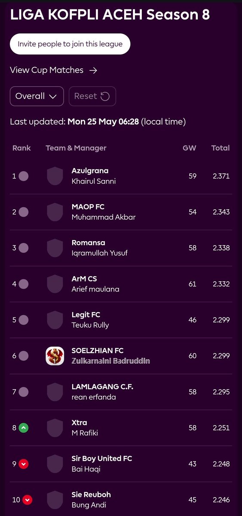Click the grey status dot beside rank 1

pos(24,176)
